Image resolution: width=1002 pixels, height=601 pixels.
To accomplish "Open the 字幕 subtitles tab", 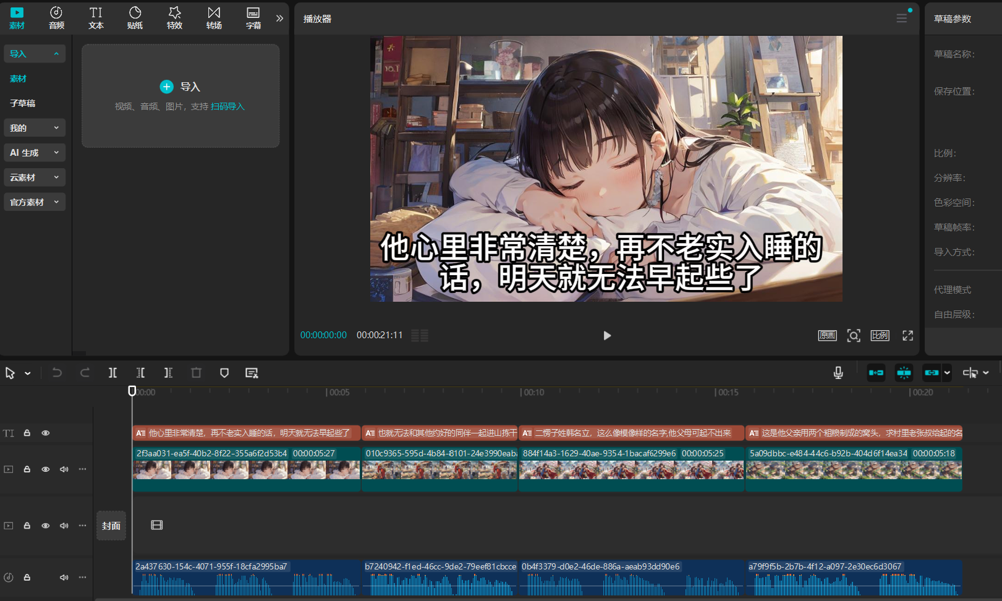I will point(253,18).
